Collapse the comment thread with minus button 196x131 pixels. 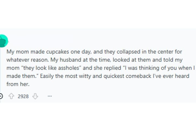point(1,96)
